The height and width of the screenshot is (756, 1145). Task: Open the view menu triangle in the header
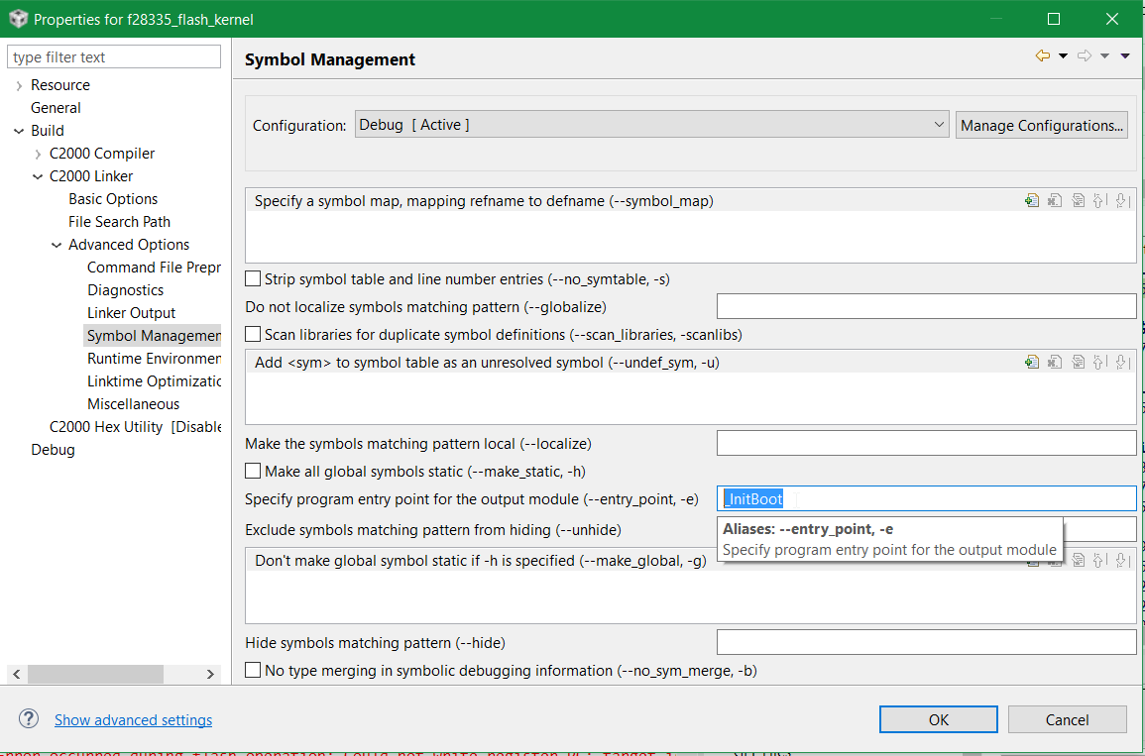click(x=1125, y=56)
